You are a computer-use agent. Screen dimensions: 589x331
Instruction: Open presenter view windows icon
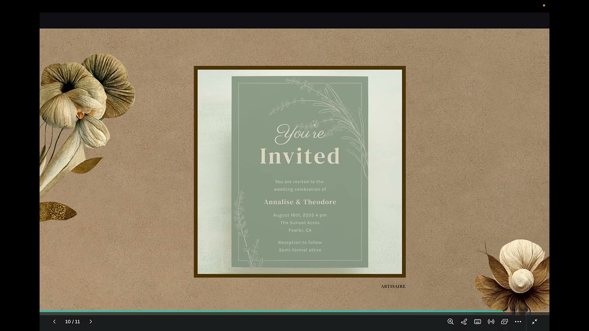point(504,322)
